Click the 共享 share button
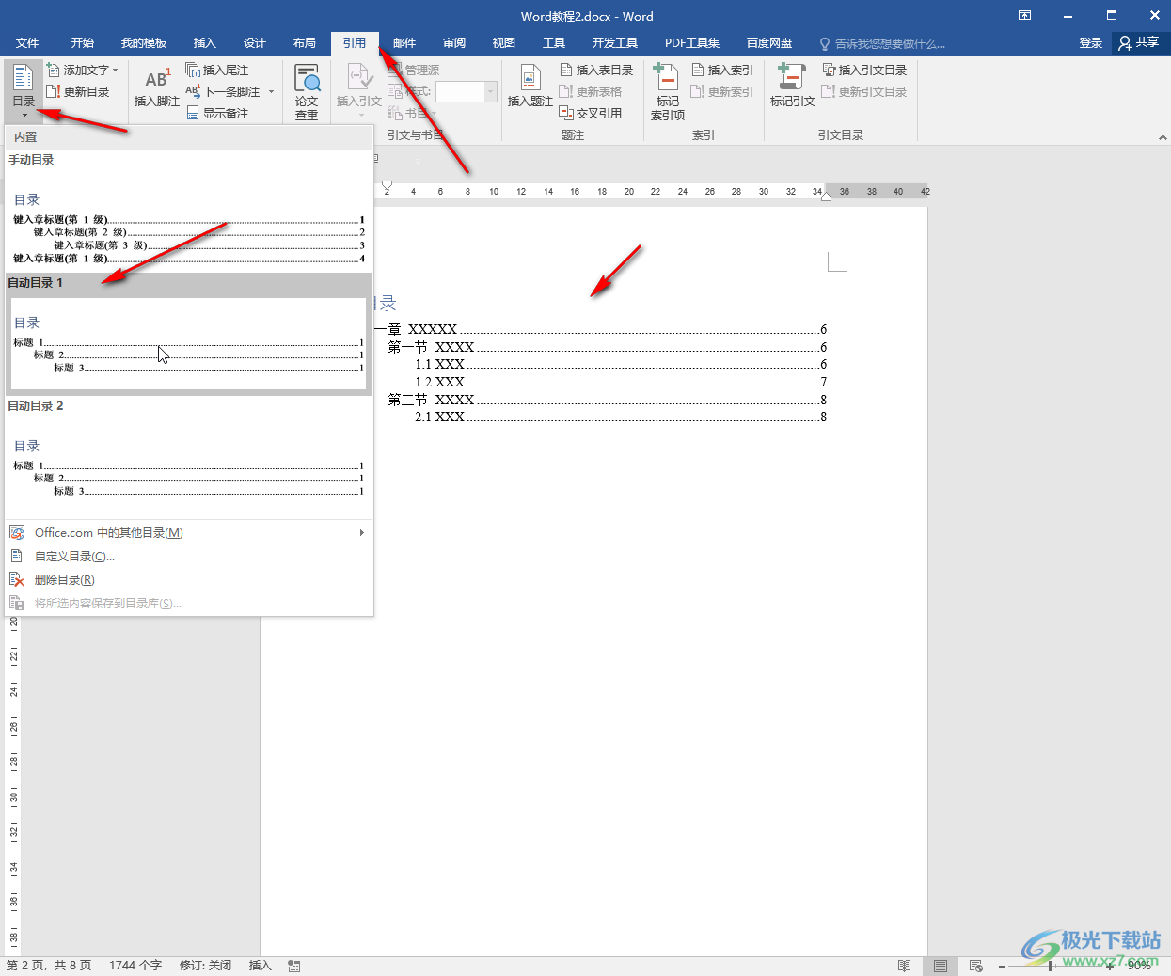The width and height of the screenshot is (1171, 976). [1139, 42]
